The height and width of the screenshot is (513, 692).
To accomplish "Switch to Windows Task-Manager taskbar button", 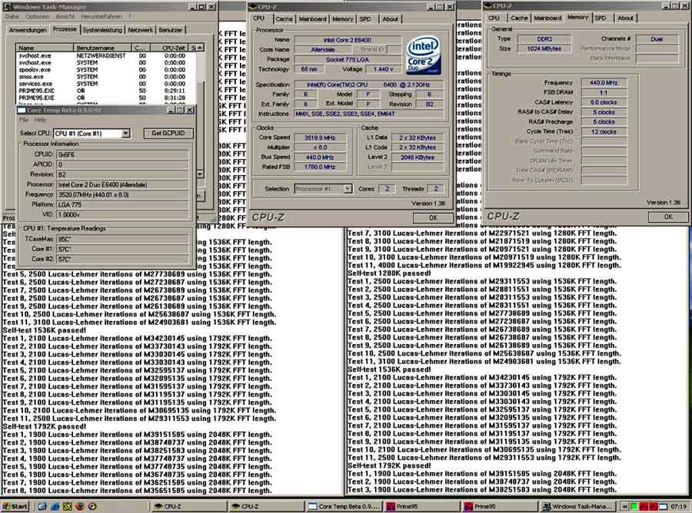I will 578,506.
